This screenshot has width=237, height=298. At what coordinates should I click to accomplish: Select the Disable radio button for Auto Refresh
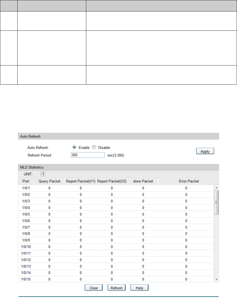(94, 147)
